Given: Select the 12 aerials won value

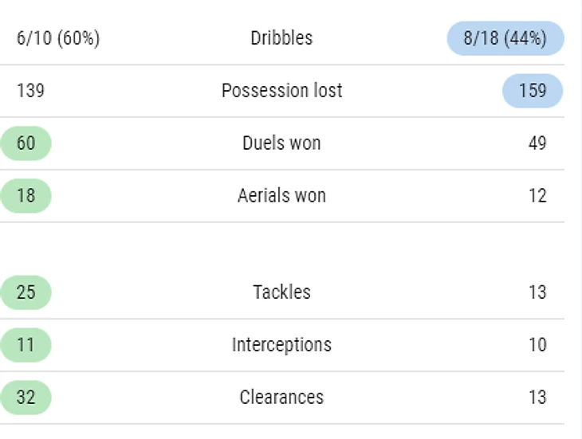Looking at the screenshot, I should pos(537,196).
